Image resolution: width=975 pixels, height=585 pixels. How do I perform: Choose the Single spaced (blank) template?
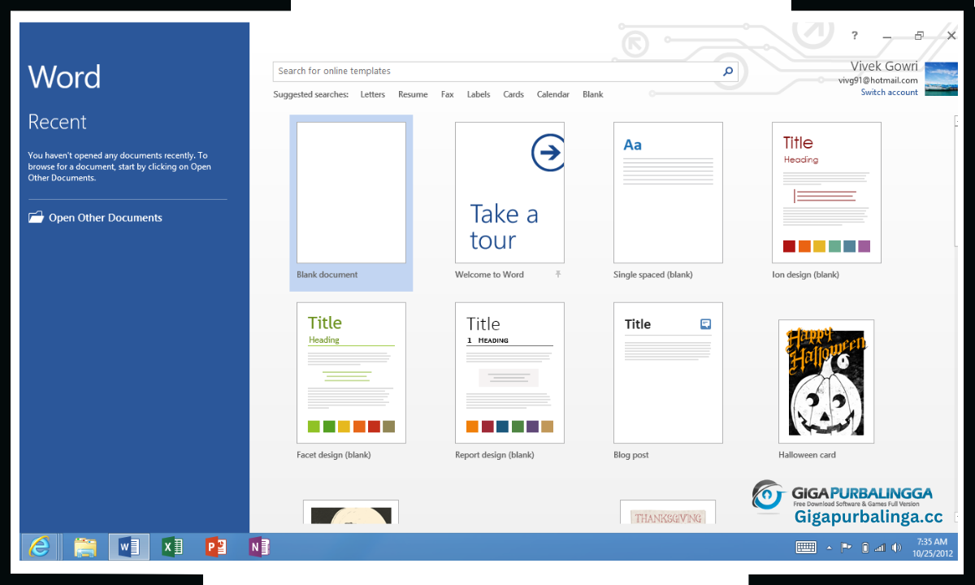click(668, 193)
